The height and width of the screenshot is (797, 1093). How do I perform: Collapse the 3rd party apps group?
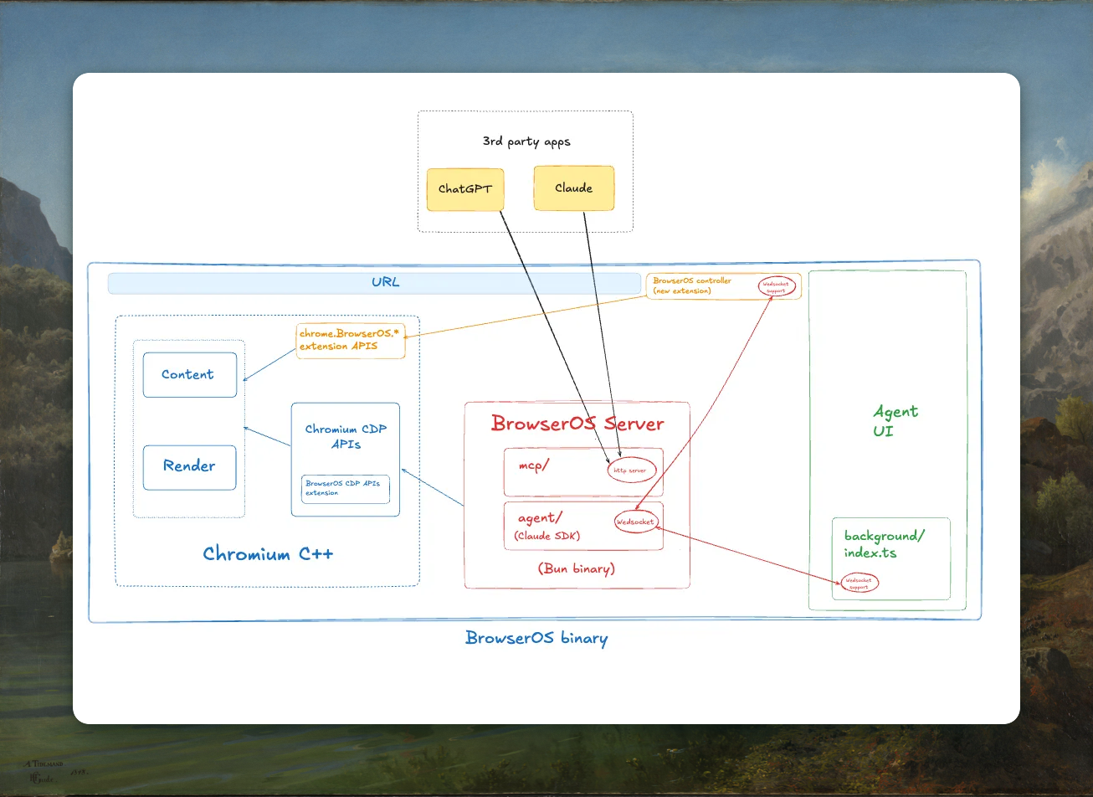click(526, 141)
